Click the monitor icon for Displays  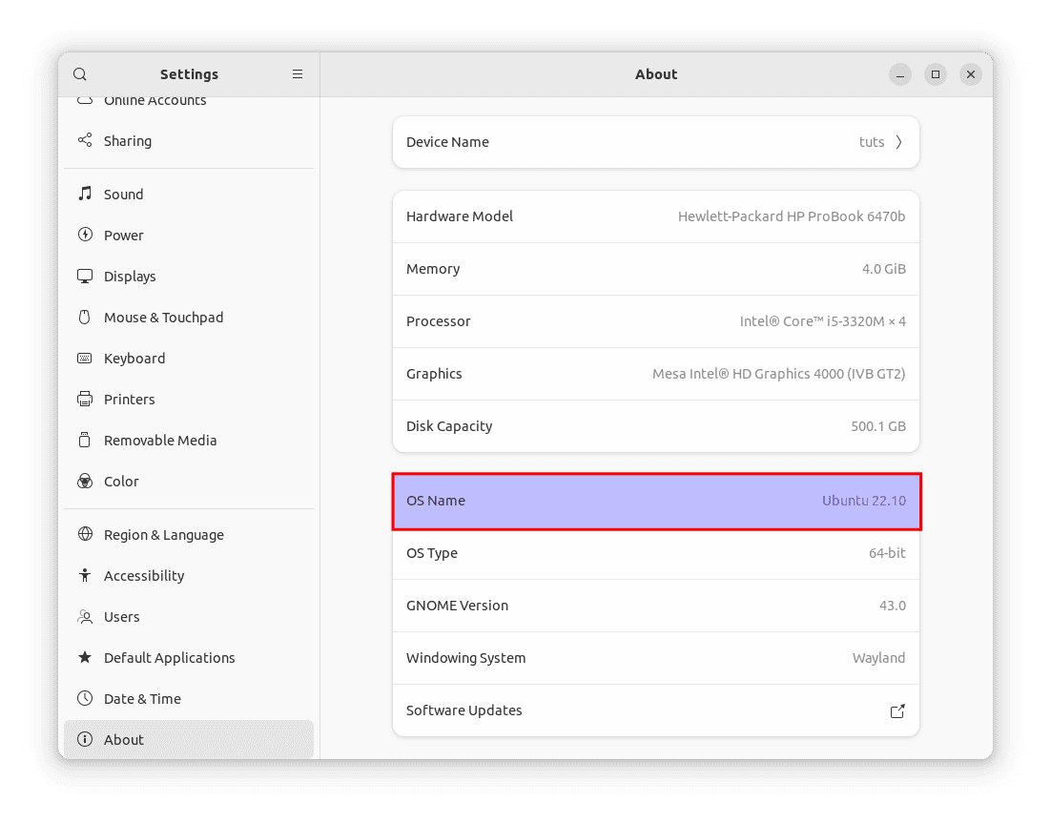pyautogui.click(x=85, y=277)
